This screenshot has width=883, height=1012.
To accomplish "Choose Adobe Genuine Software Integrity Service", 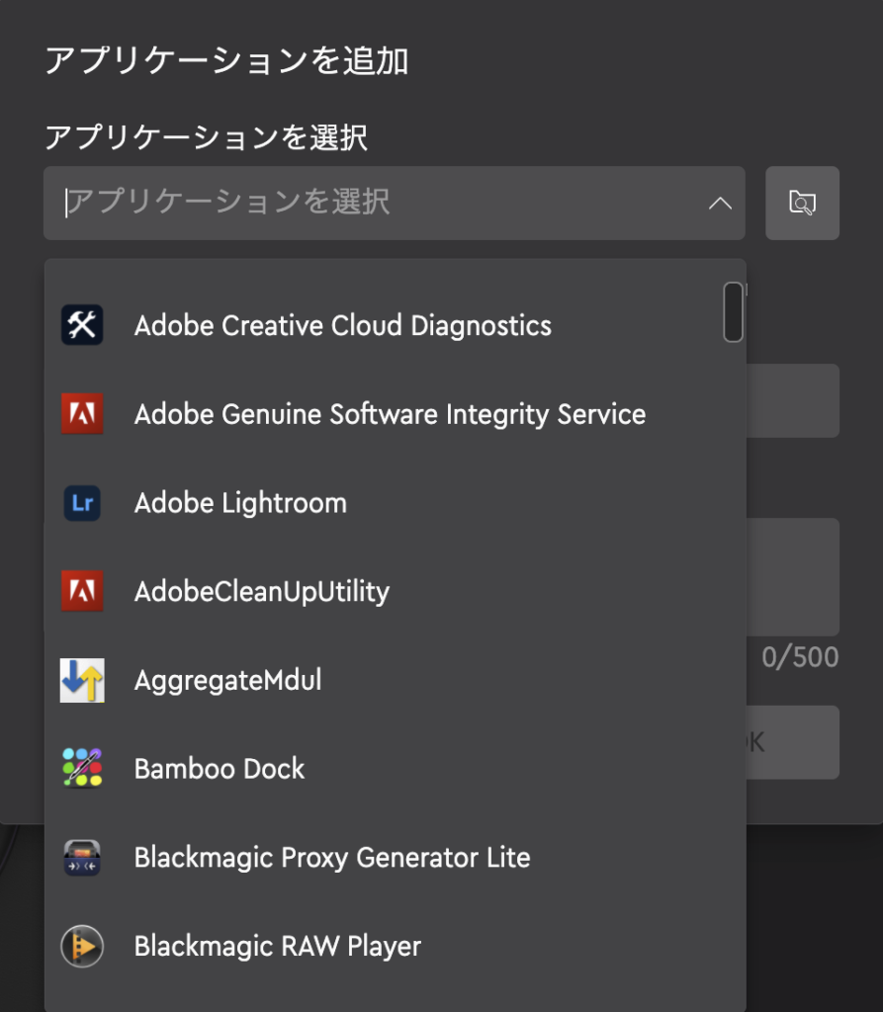I will [395, 414].
